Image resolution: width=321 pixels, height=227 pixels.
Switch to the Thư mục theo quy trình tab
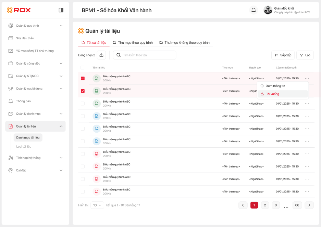(x=133, y=43)
